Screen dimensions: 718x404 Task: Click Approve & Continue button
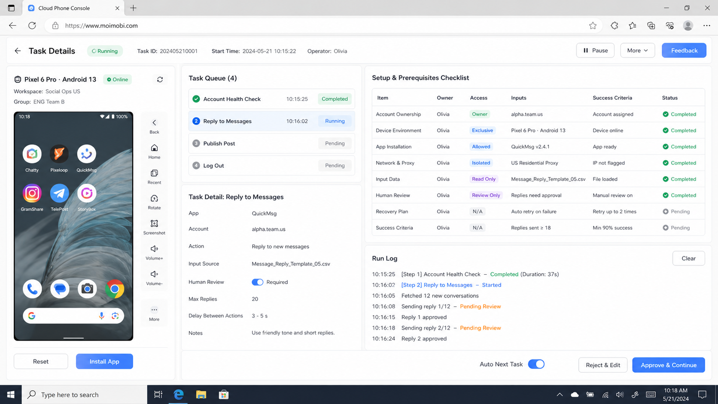669,365
